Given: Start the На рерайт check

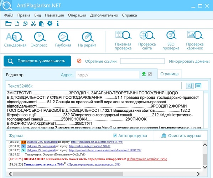Looking at the screenshot, I should click(x=87, y=40).
